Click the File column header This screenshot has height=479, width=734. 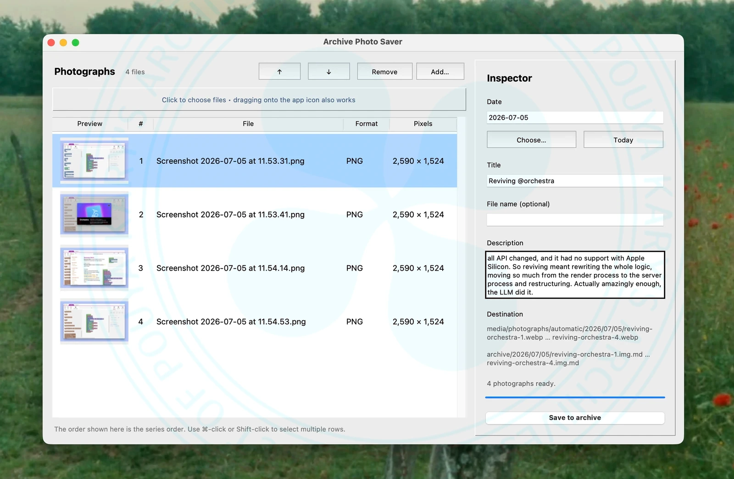248,124
